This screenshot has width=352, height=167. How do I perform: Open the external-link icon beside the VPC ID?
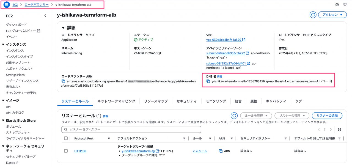(x=244, y=40)
